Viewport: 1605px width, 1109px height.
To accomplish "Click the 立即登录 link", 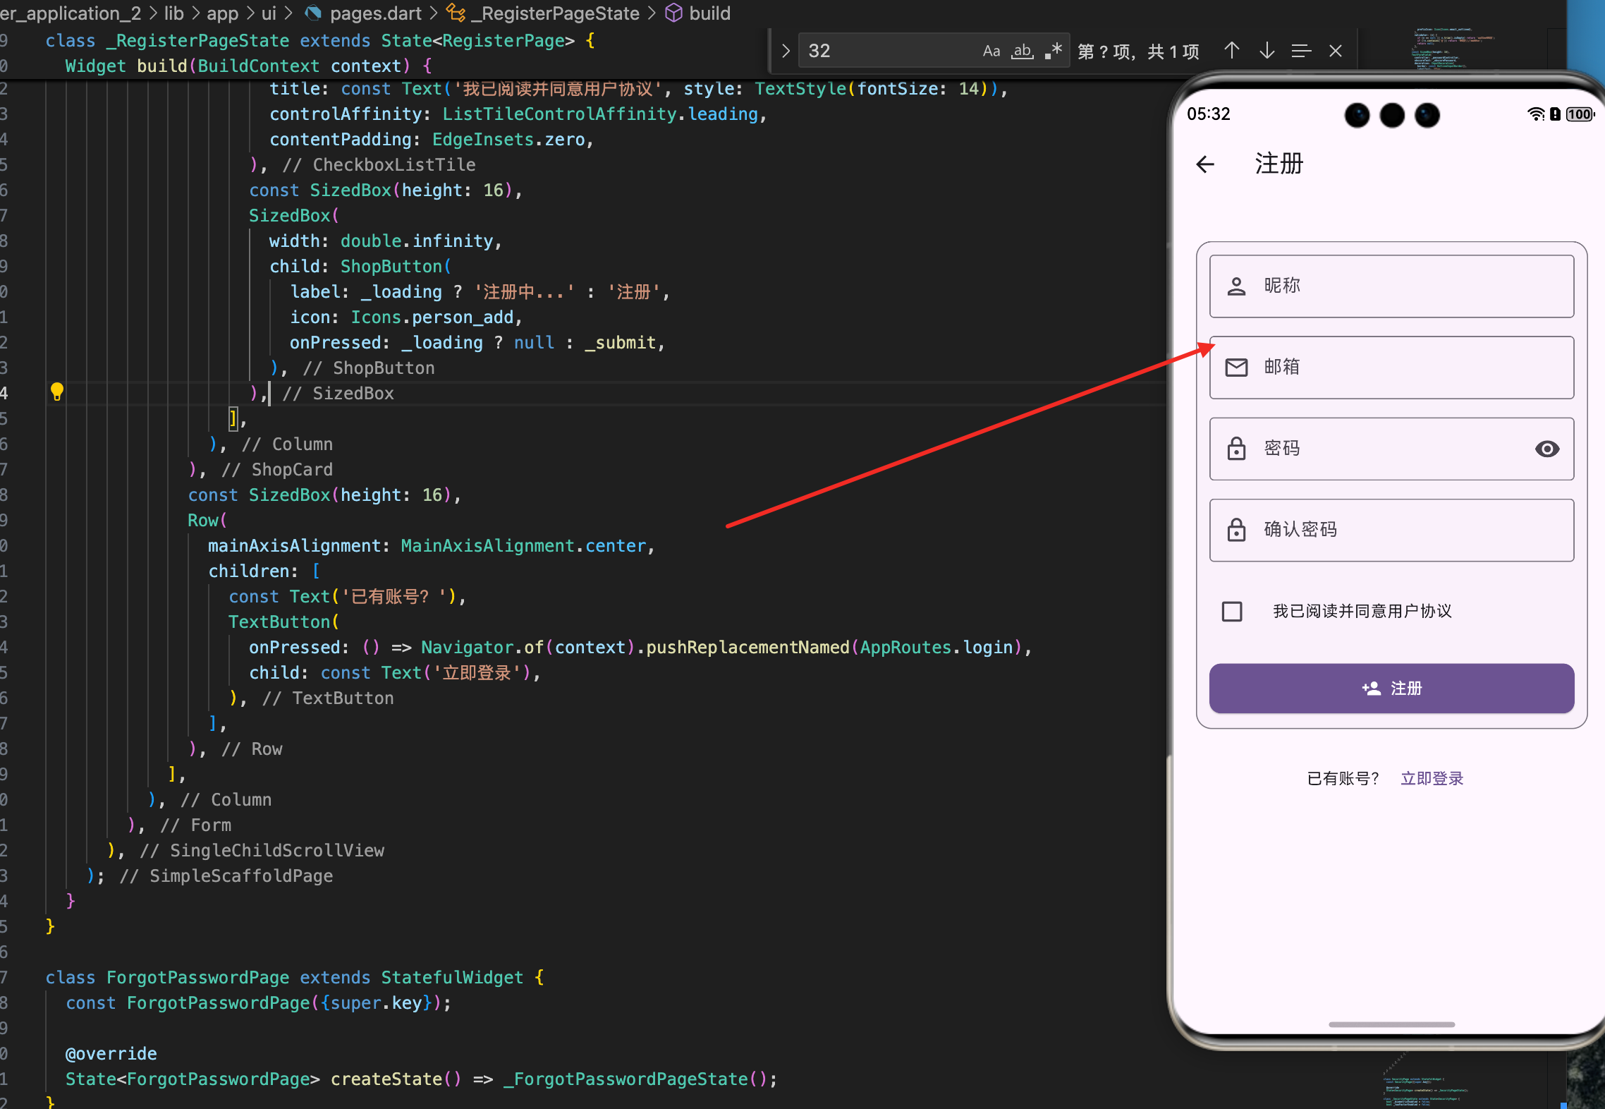I will [x=1432, y=778].
